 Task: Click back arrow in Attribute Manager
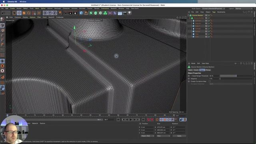(x=236, y=63)
